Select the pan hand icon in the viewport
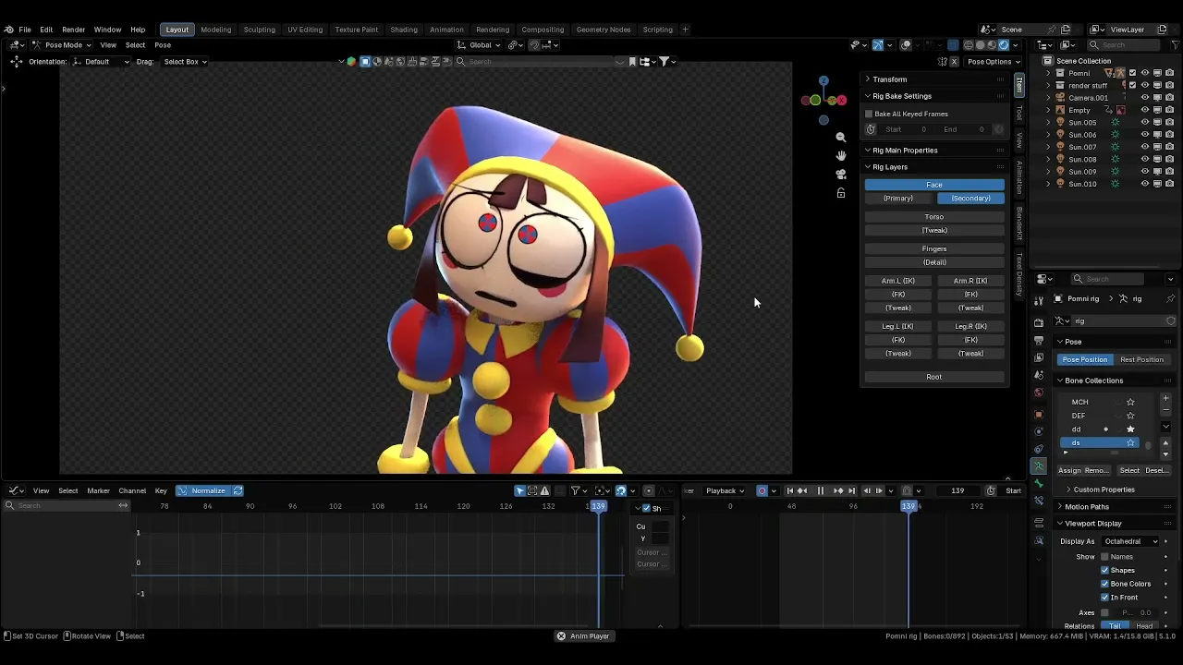The image size is (1183, 665). click(x=840, y=155)
